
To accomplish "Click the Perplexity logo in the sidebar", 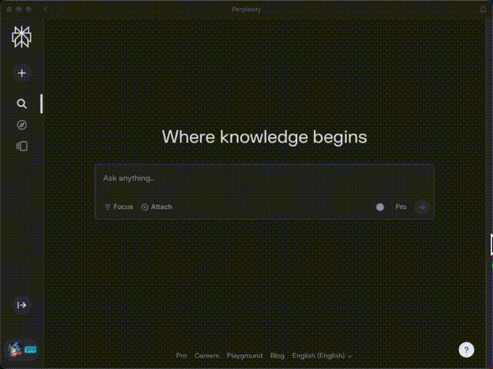I will click(x=22, y=37).
